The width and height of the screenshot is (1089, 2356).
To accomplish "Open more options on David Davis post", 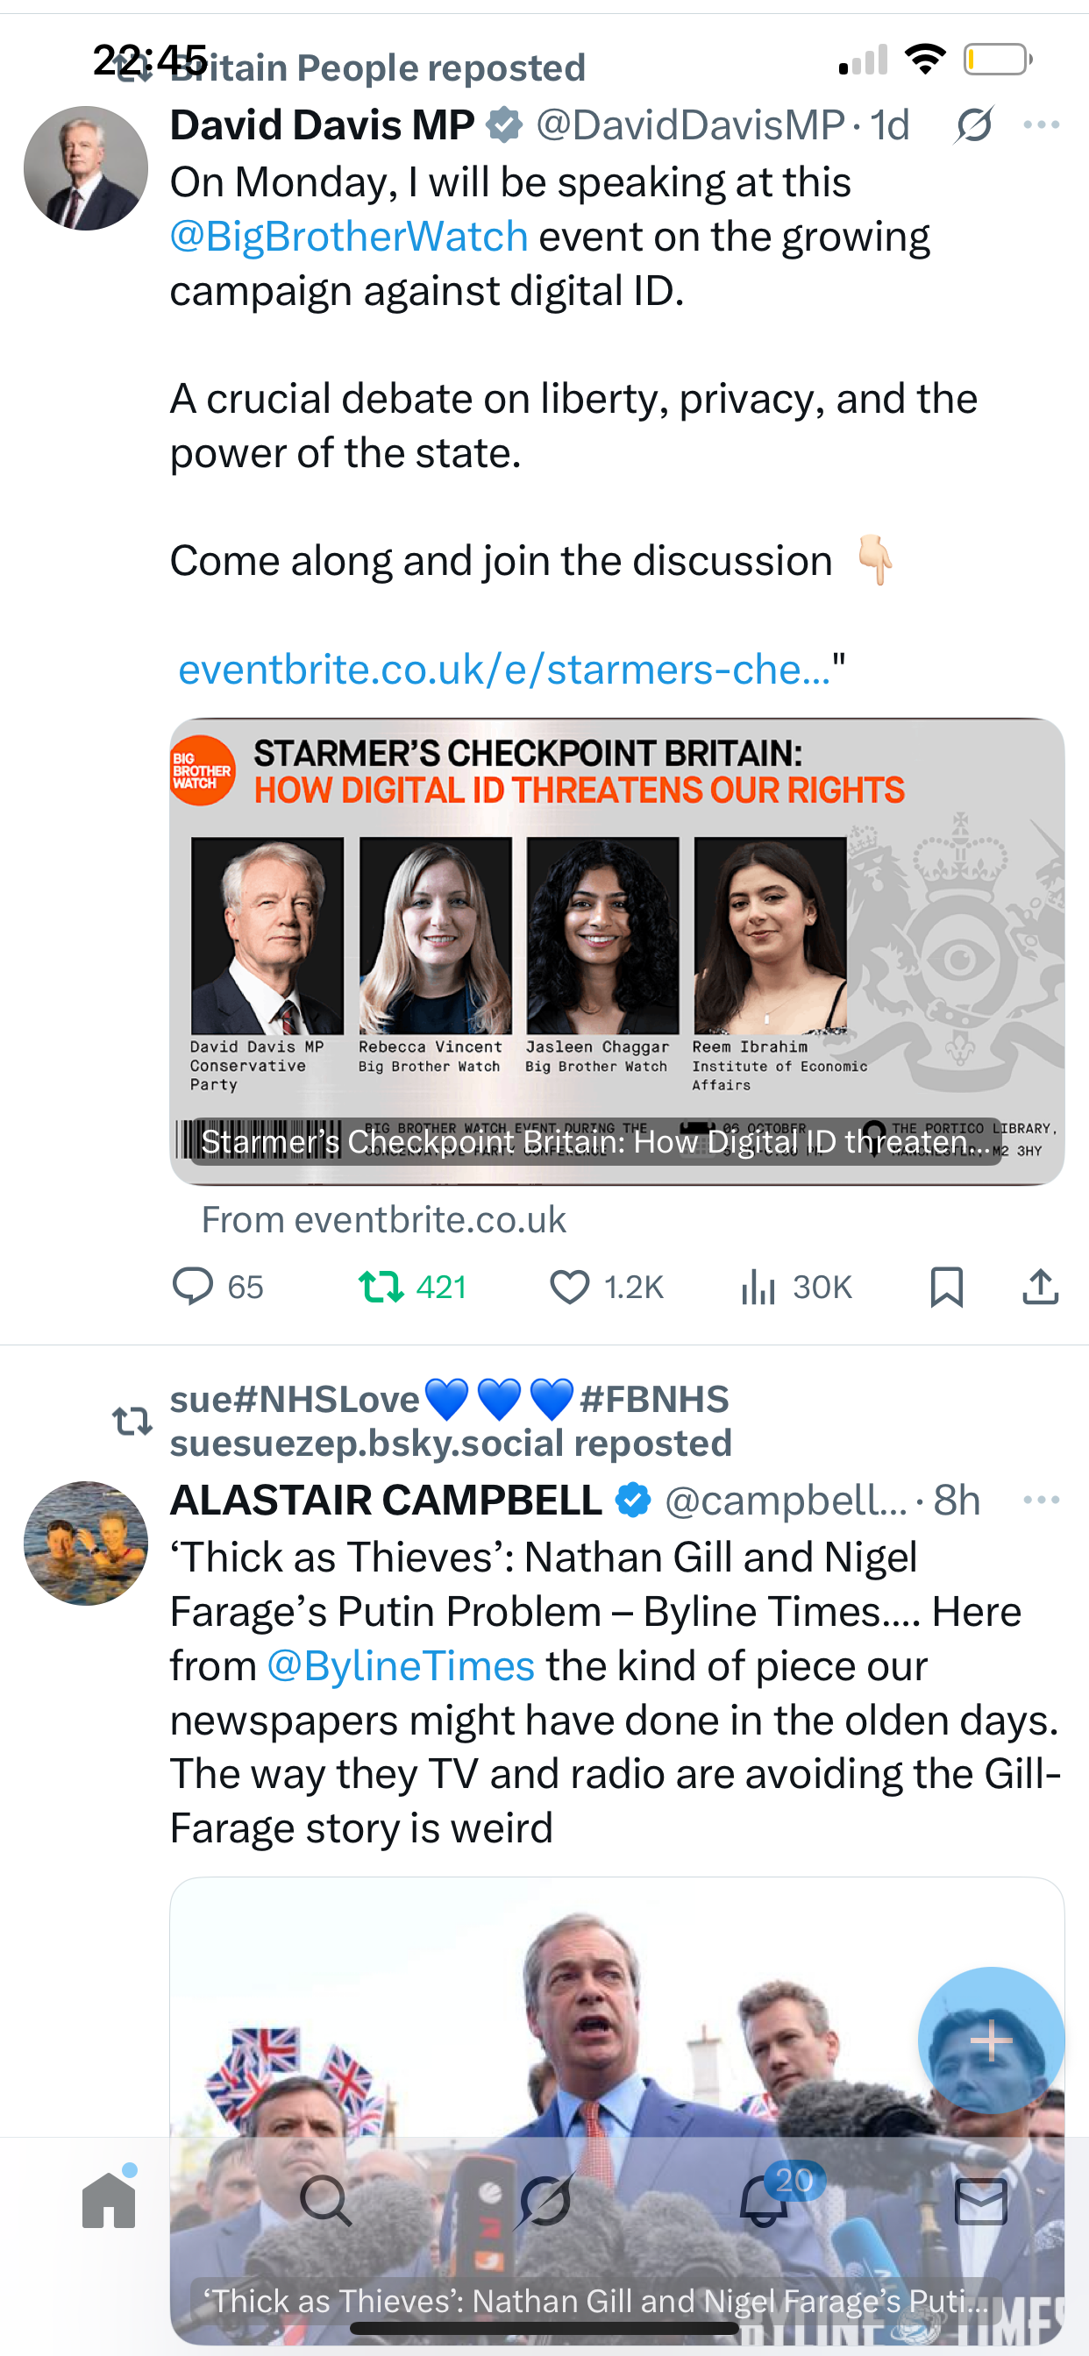I will [1042, 125].
